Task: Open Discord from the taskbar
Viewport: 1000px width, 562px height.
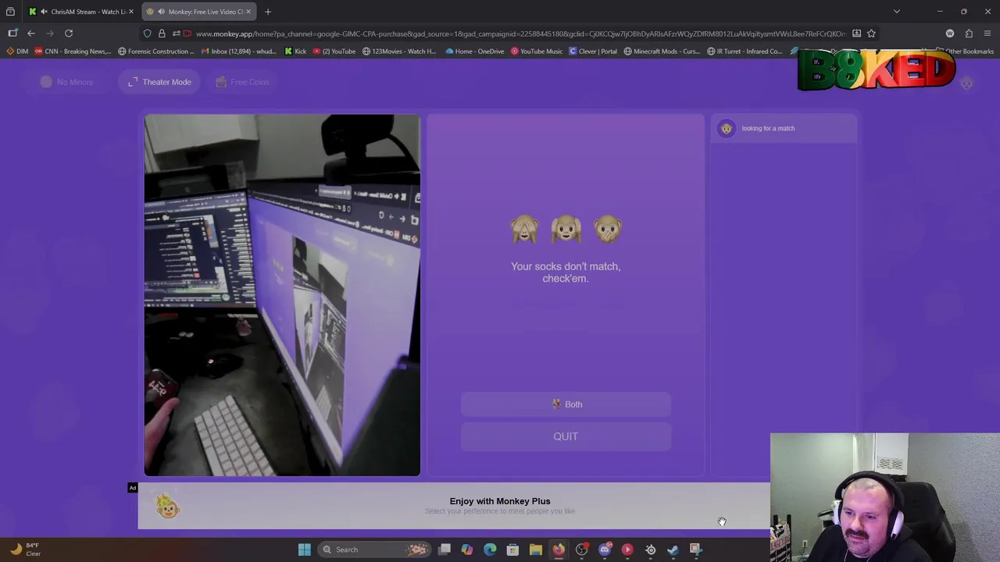Action: [x=605, y=550]
